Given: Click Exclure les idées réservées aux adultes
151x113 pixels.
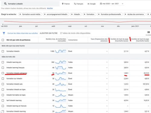Looking at the screenshot, I should (x=23, y=33).
